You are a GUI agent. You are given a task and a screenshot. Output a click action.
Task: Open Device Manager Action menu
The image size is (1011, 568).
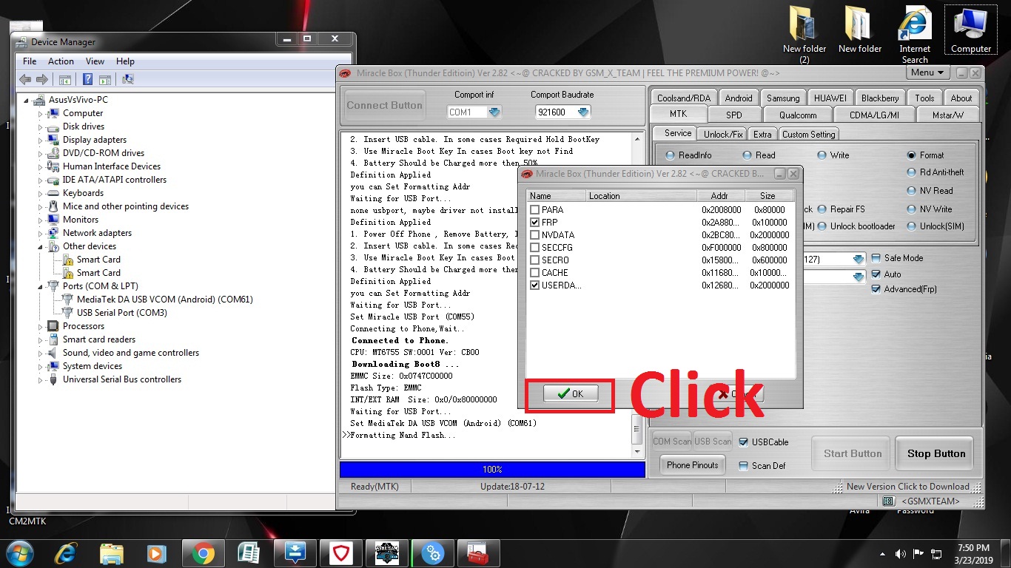pos(61,61)
